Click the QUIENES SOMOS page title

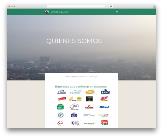point(74,41)
